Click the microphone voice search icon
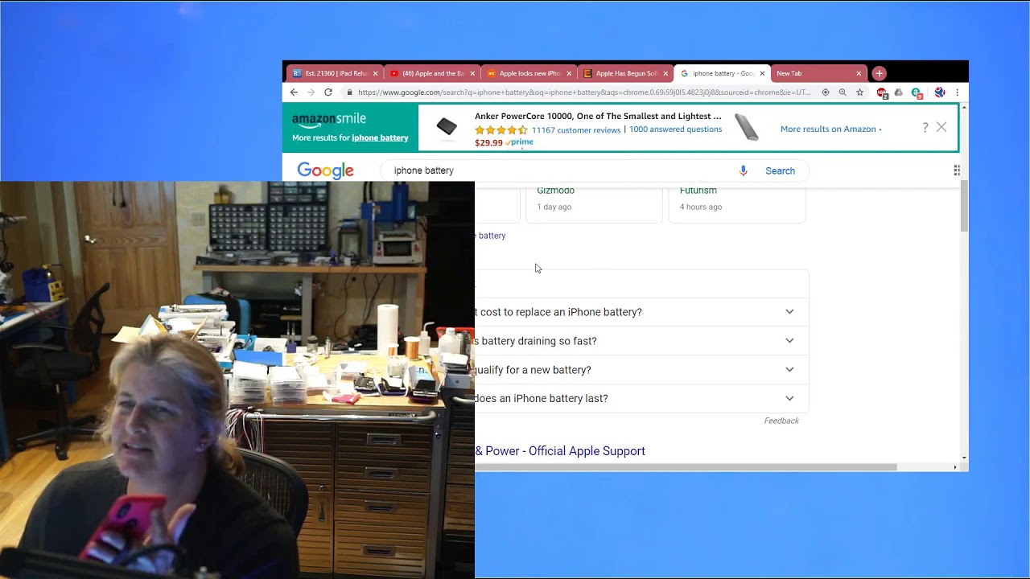 744,170
